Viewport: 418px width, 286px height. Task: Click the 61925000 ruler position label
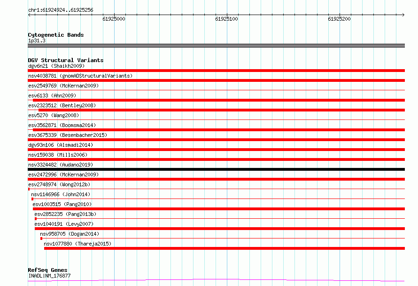[114, 19]
